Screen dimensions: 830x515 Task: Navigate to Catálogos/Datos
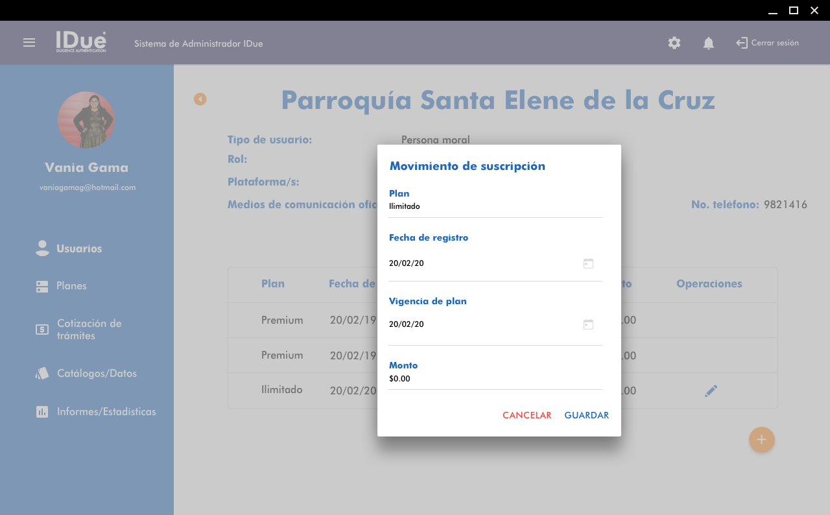(x=97, y=374)
